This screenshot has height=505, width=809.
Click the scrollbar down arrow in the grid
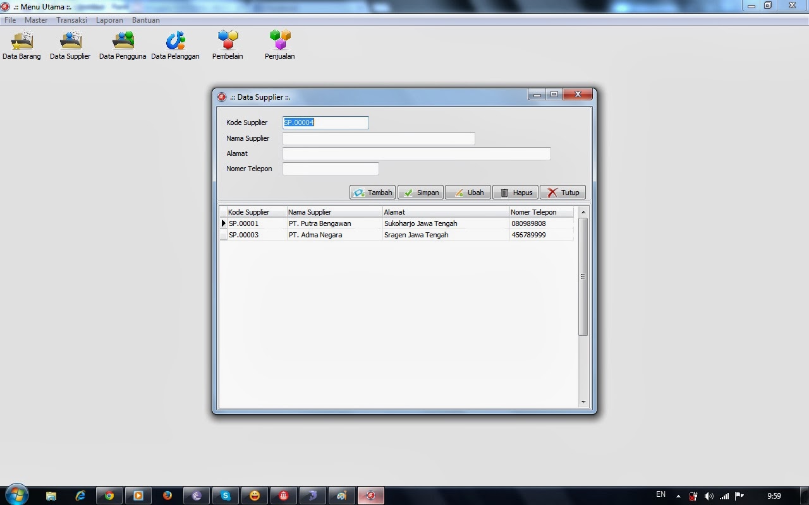pos(583,401)
